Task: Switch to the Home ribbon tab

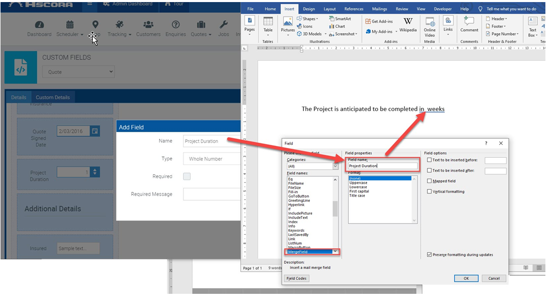Action: tap(270, 9)
